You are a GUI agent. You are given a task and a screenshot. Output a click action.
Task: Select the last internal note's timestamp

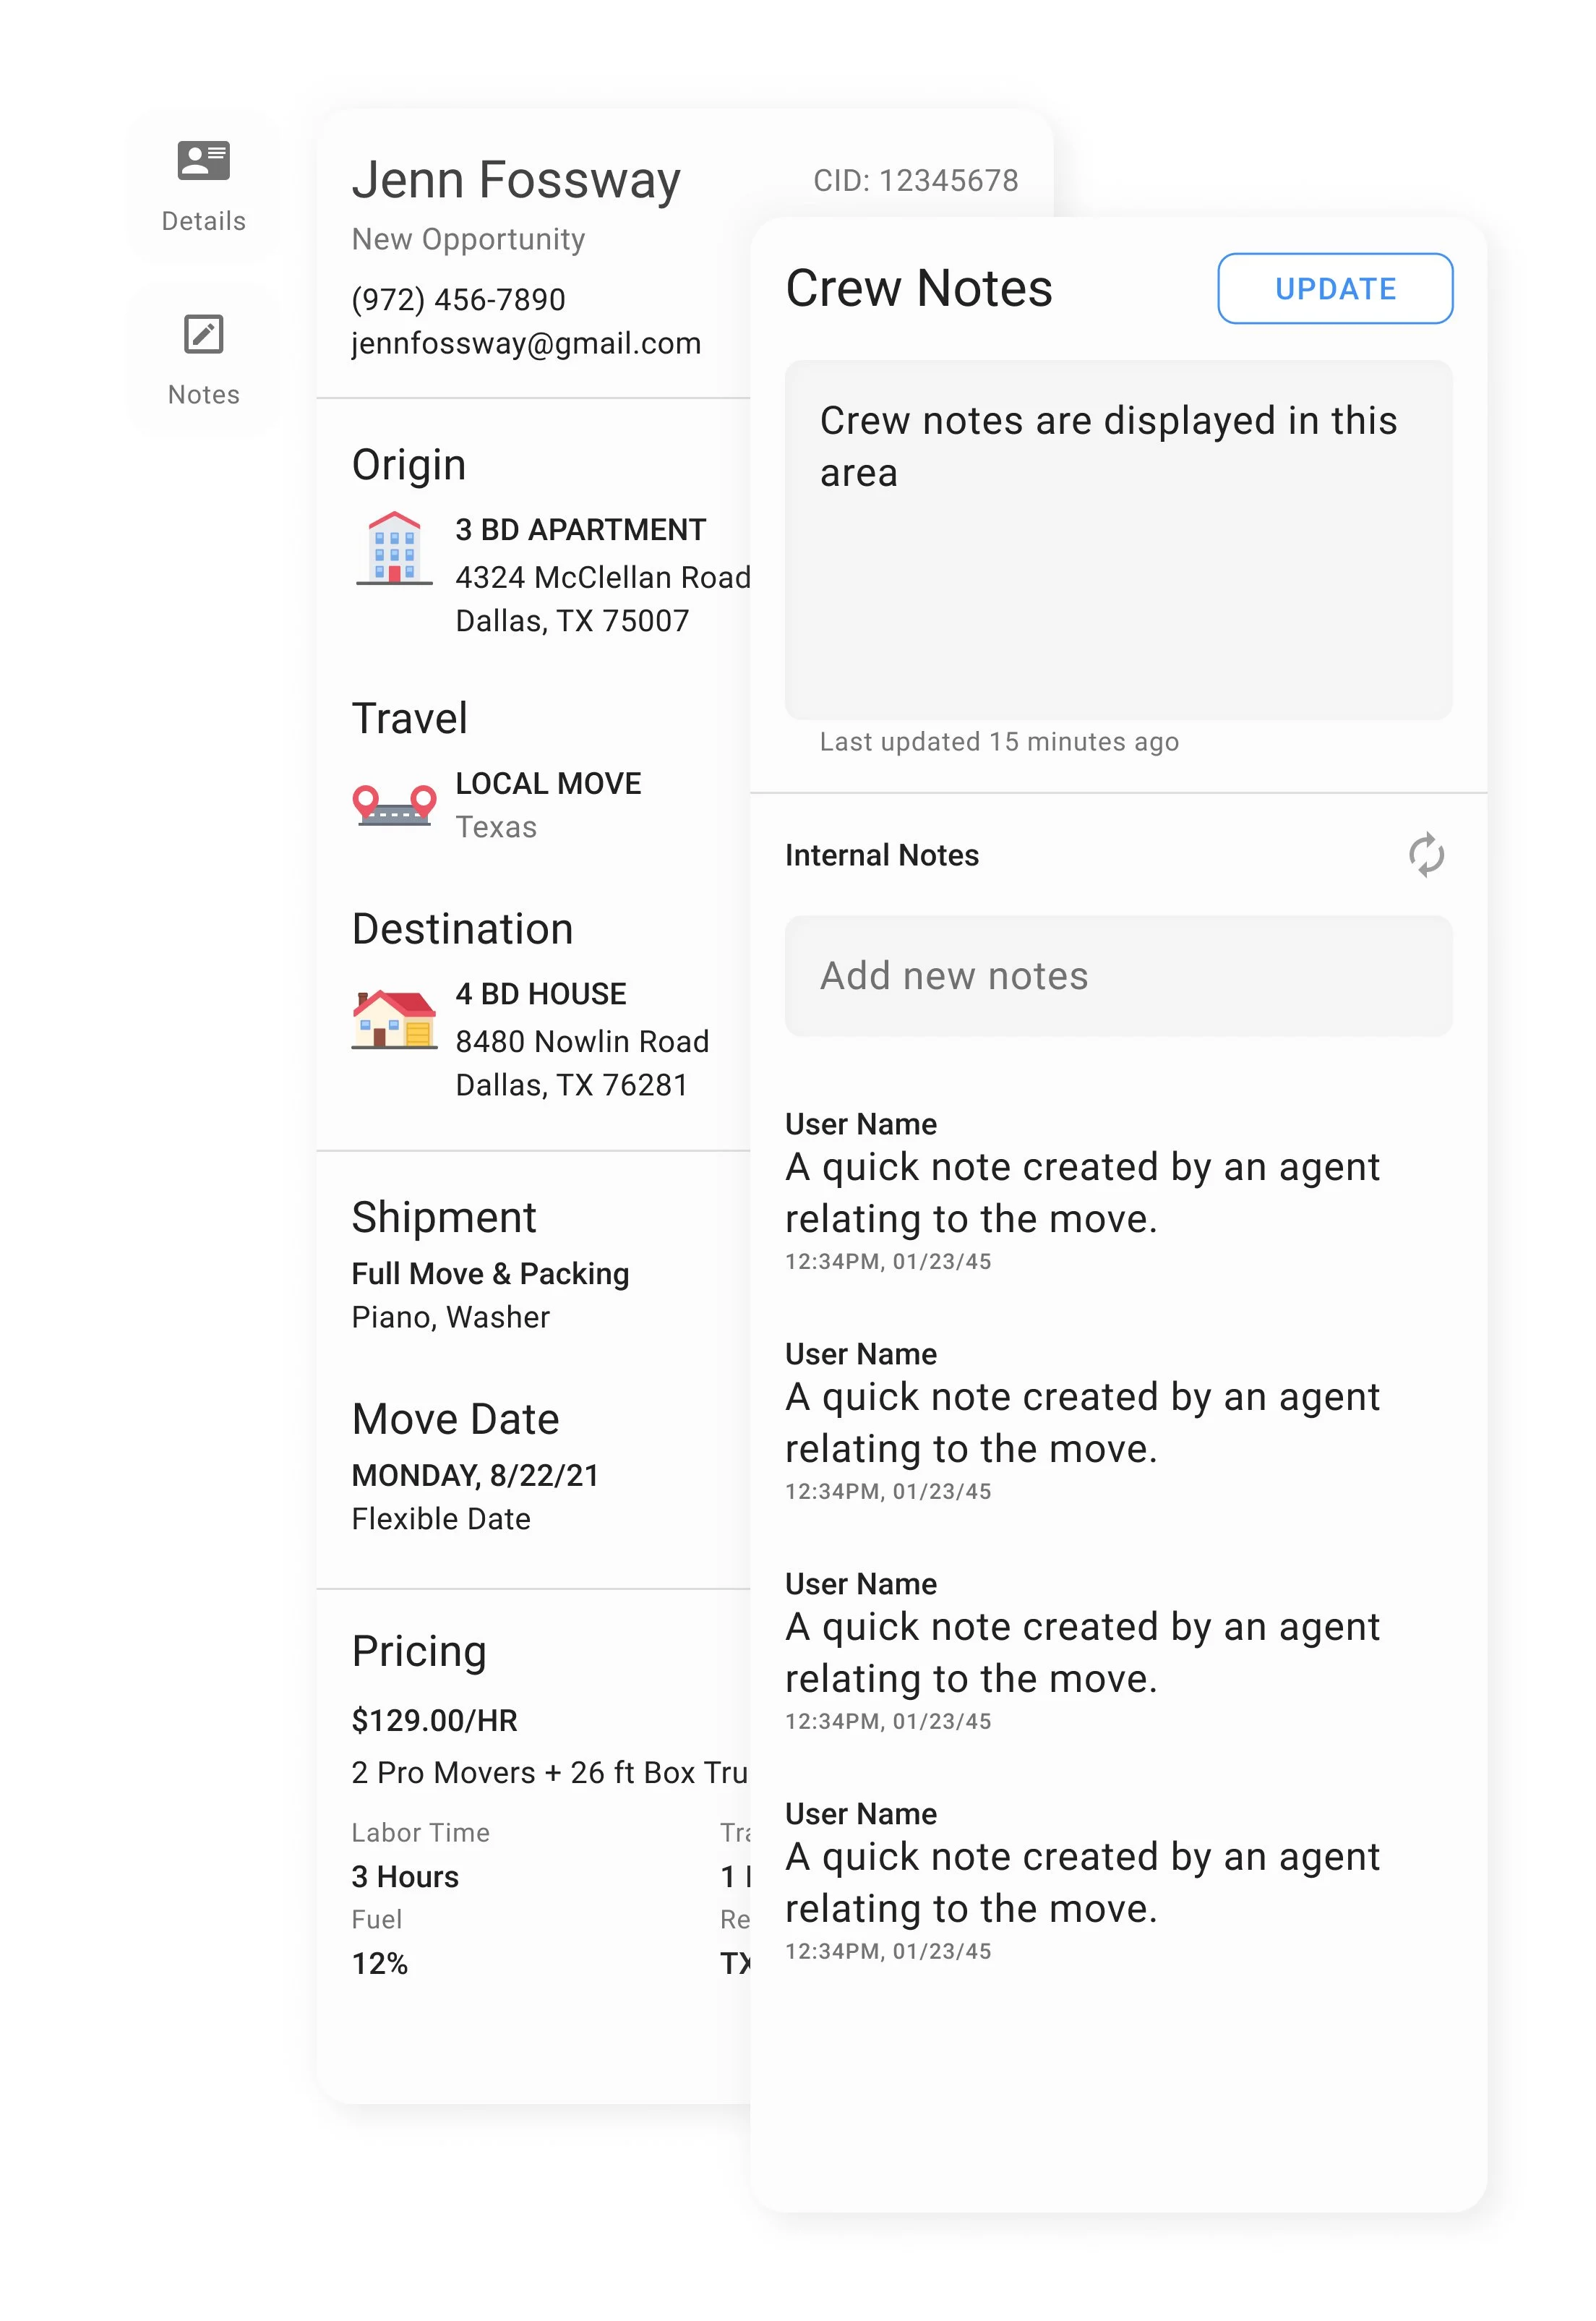point(888,1952)
